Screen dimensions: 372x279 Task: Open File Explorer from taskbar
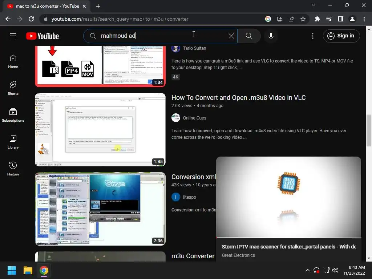pos(28,270)
